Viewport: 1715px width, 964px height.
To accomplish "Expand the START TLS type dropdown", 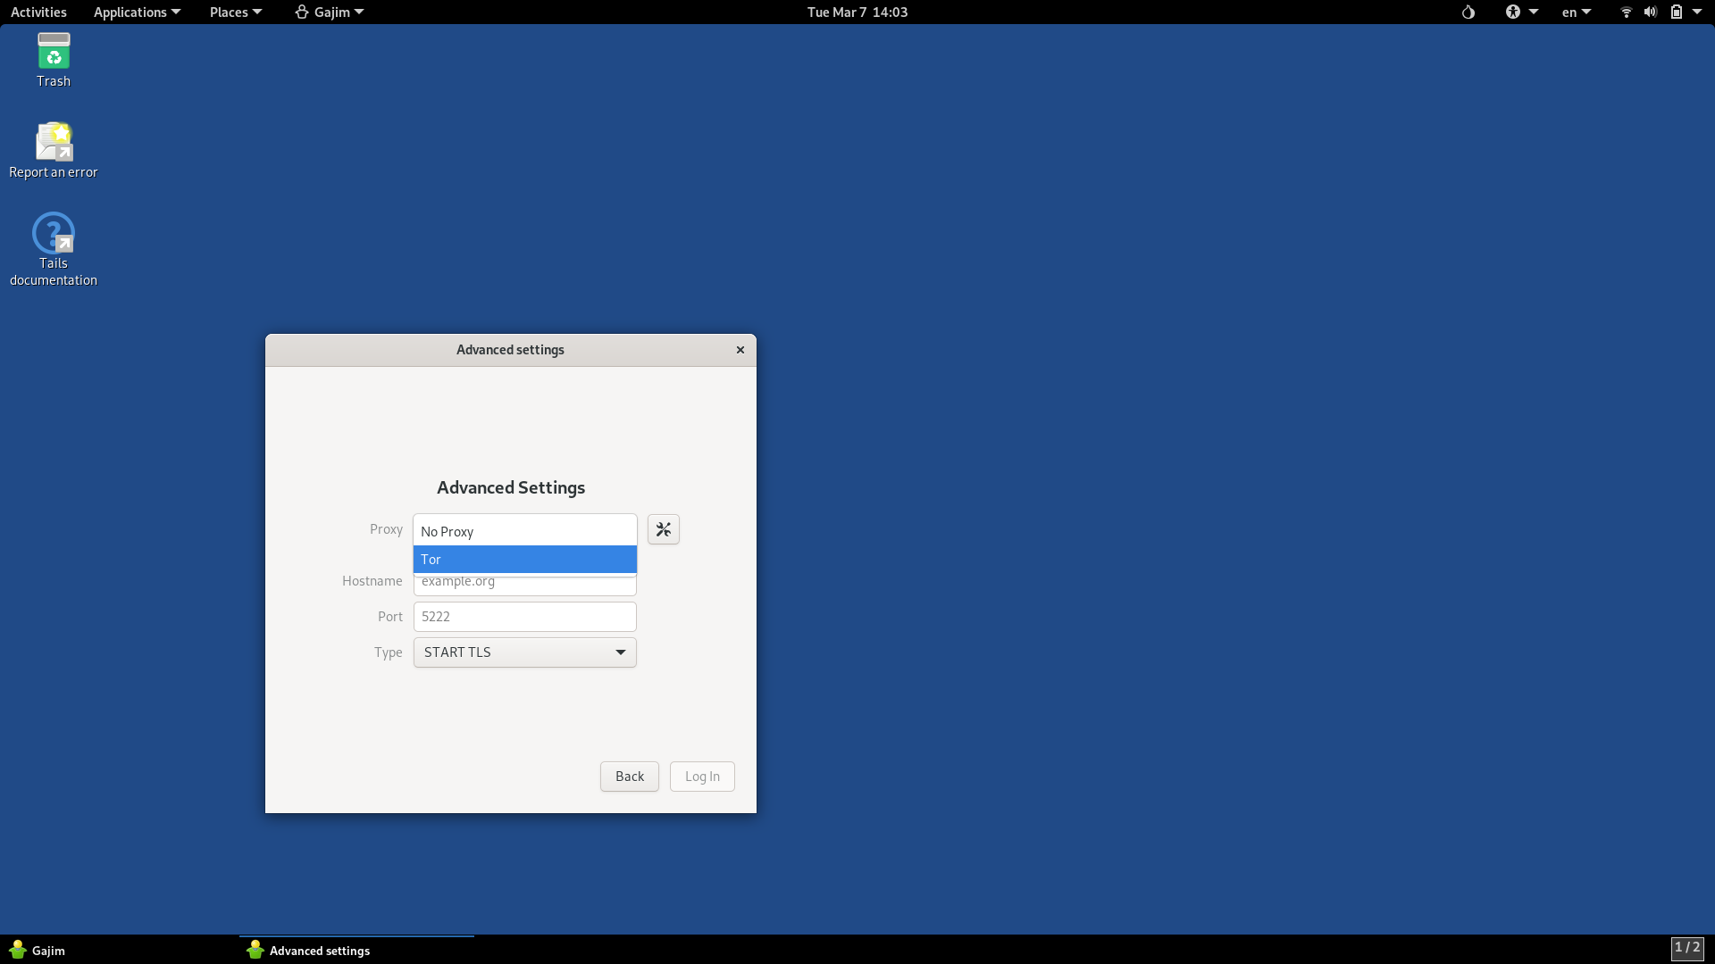I will [x=524, y=652].
